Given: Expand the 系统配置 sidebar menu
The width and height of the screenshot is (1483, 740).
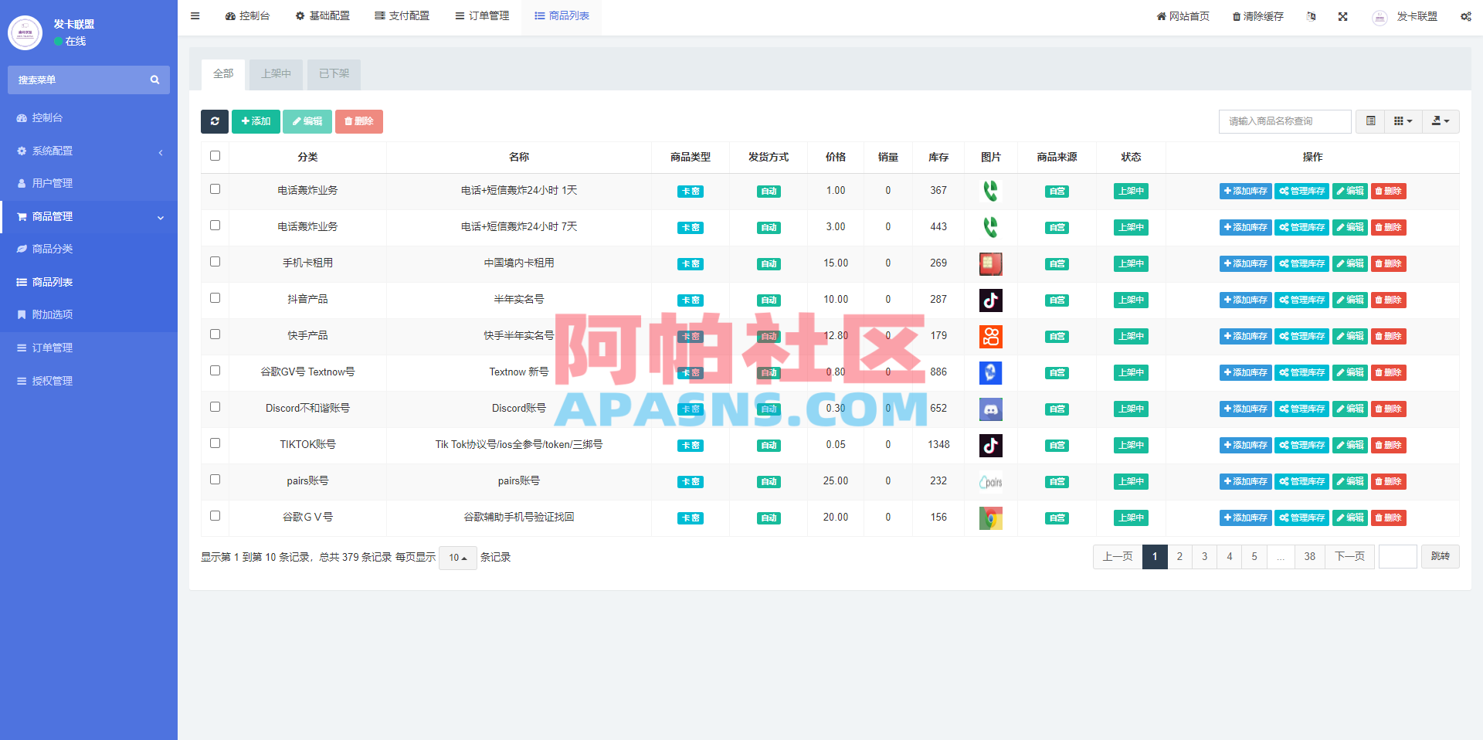Looking at the screenshot, I should (x=53, y=151).
